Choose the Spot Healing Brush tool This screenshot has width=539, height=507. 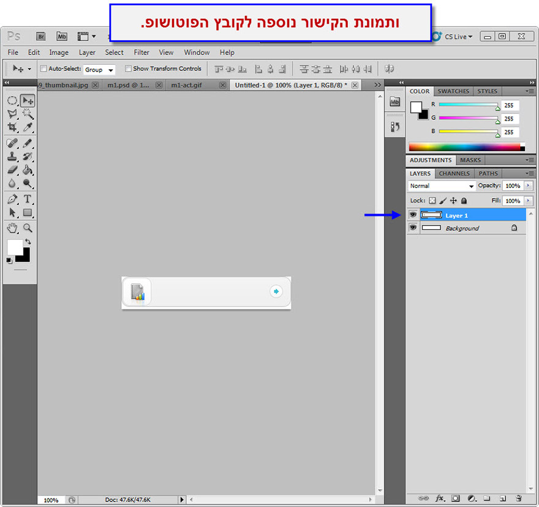pyautogui.click(x=12, y=143)
